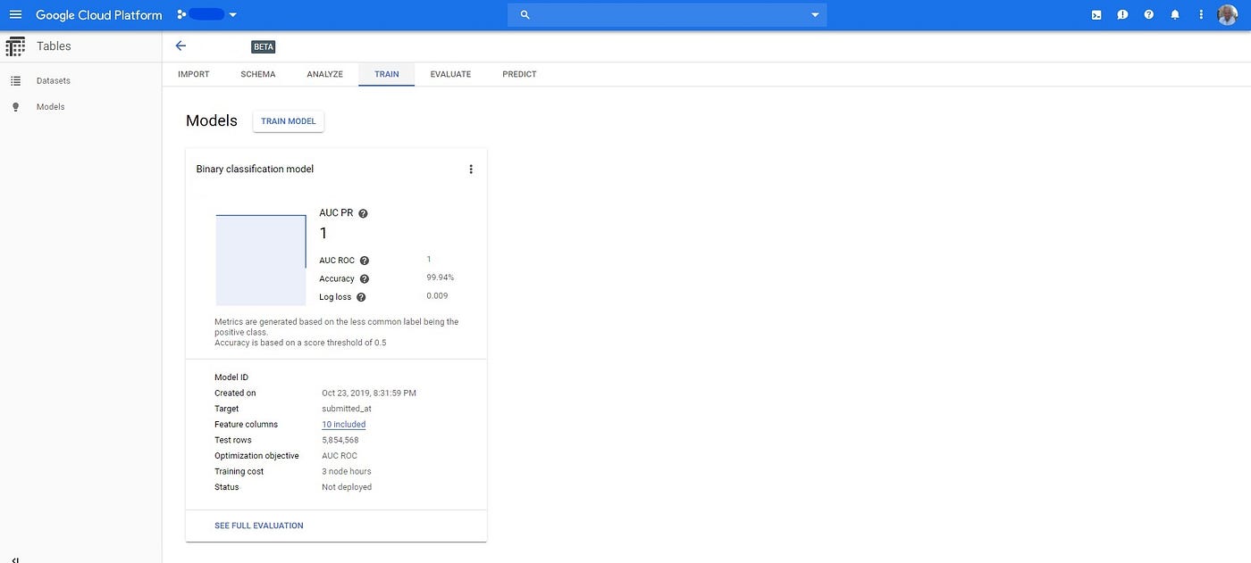Screen dimensions: 1251x563
Task: Select the Datasets list icon in sidebar
Action: (13, 79)
